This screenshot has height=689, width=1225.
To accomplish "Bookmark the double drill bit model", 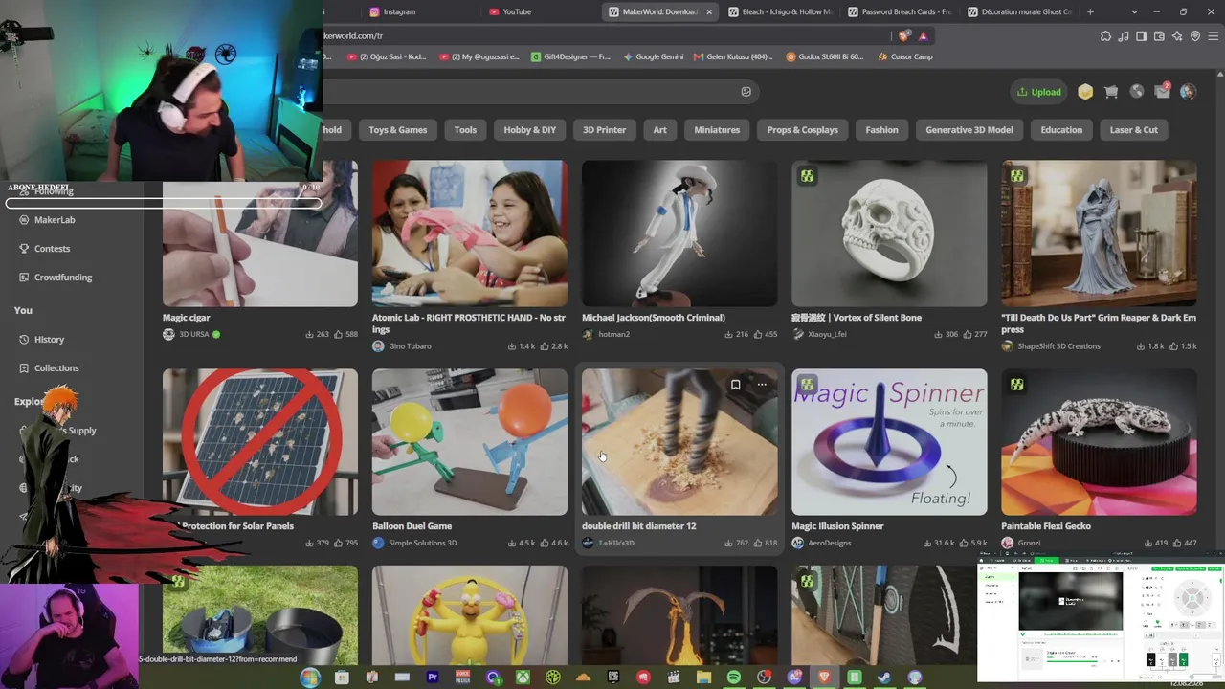I will click(x=735, y=385).
